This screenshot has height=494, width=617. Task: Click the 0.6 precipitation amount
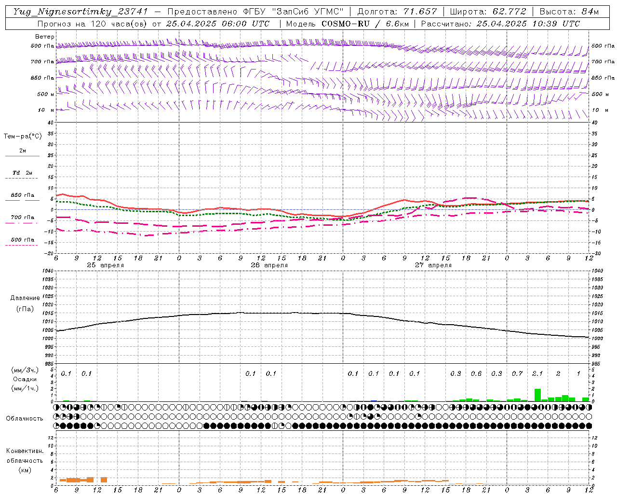[x=476, y=373]
